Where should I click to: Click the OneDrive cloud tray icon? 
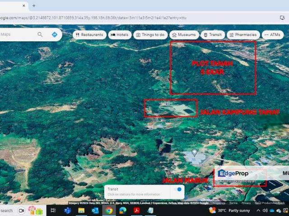[x=272, y=211]
